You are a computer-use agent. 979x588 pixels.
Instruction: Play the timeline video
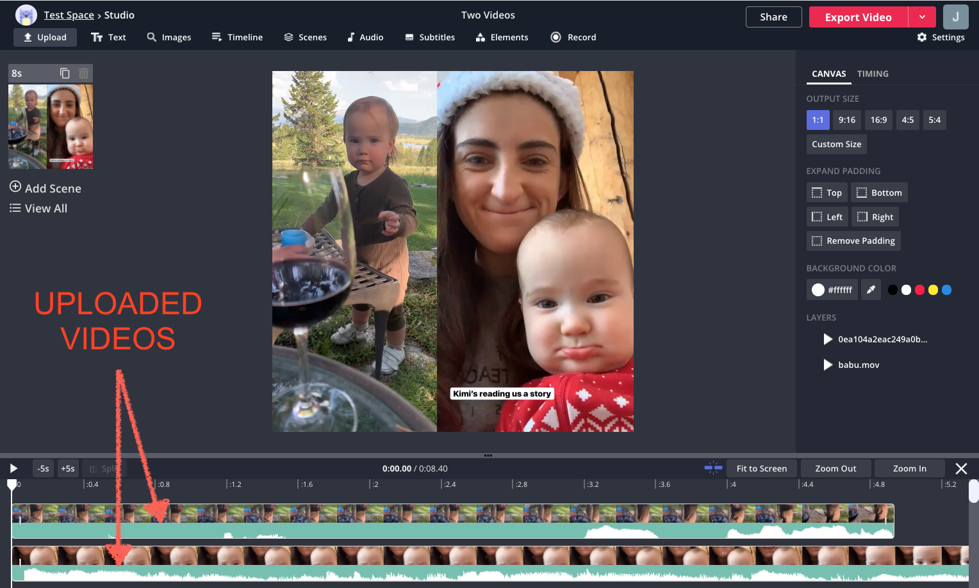13,468
